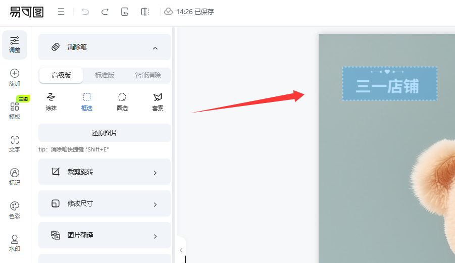Switch to 标准版 standard mode

(x=105, y=76)
